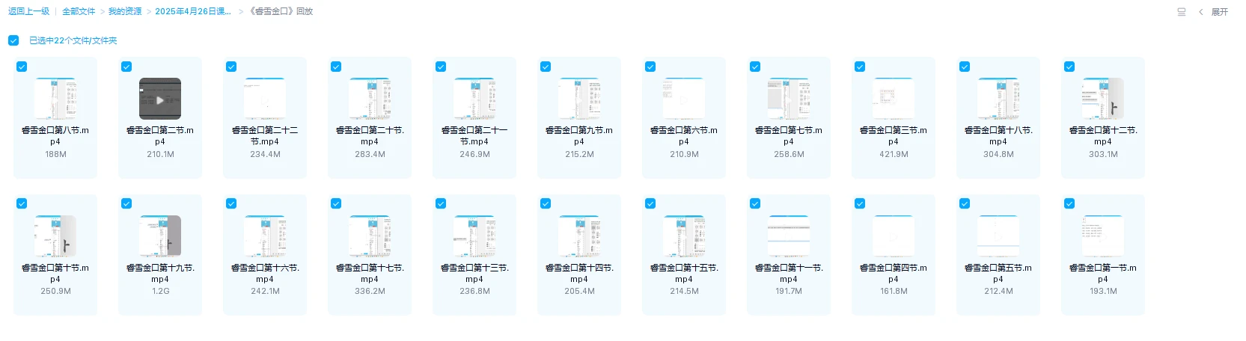Click the 1.2G file size label

coord(160,291)
